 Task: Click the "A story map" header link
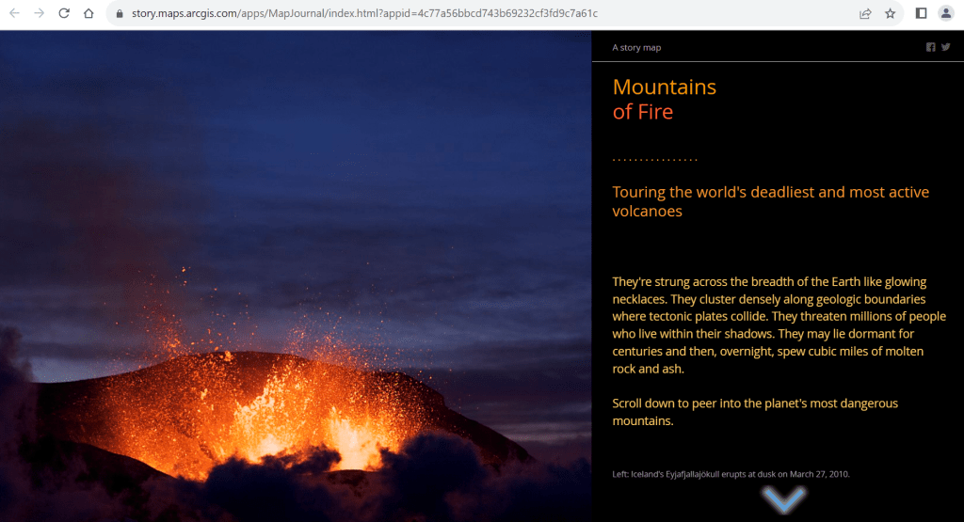coord(643,47)
